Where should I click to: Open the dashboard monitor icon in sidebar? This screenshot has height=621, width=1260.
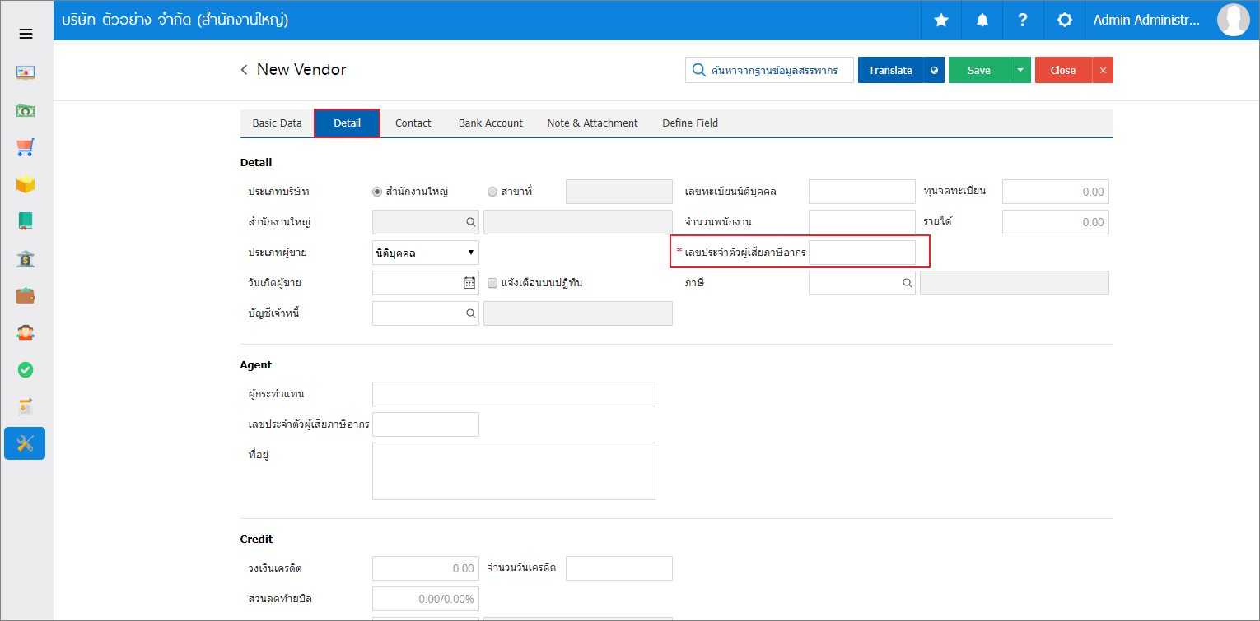click(26, 72)
